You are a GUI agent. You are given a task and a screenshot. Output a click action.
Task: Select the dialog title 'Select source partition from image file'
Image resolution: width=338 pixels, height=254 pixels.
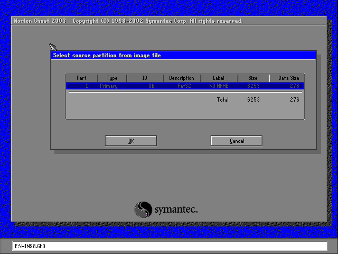click(107, 56)
